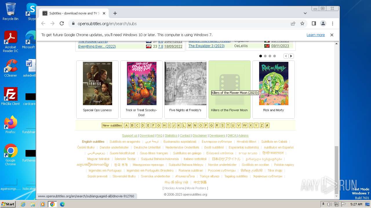Viewport: 371px width, 208px height.
Task: Share this page from the address bar
Action: click(x=293, y=23)
